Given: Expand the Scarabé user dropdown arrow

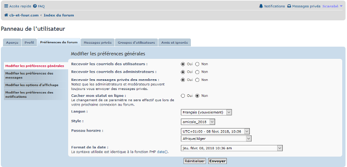Looking at the screenshot, I should pyautogui.click(x=341, y=6).
